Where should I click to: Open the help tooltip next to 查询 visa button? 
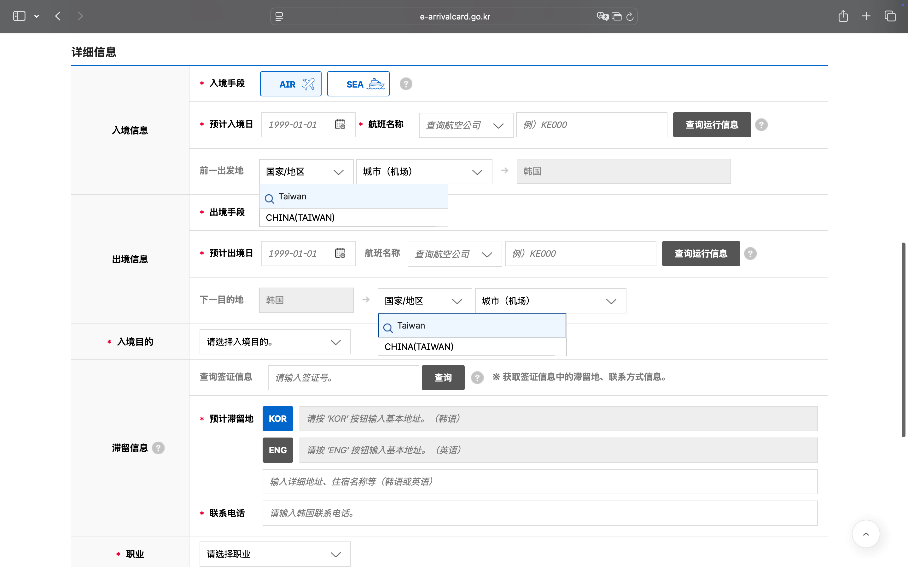pyautogui.click(x=477, y=377)
